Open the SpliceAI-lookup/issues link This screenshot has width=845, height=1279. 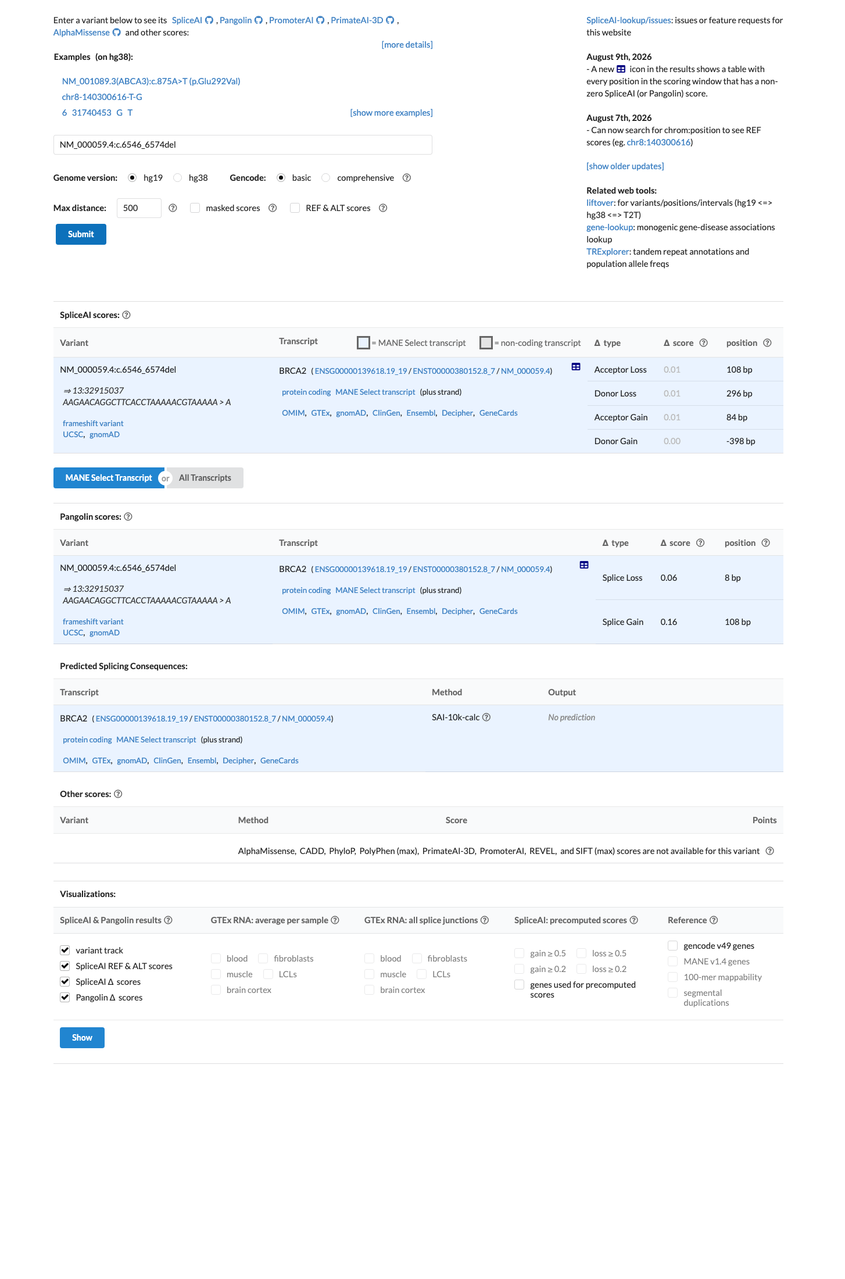click(x=629, y=20)
